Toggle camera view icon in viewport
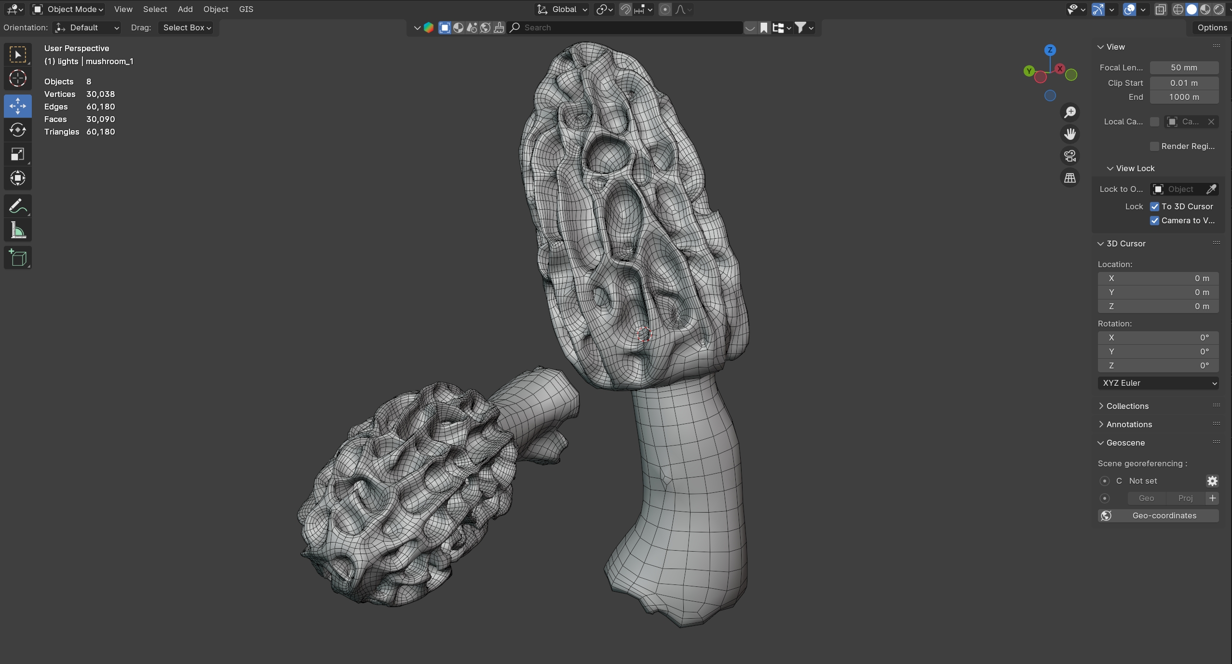Screen dimensions: 1232x664 [x=1070, y=156]
